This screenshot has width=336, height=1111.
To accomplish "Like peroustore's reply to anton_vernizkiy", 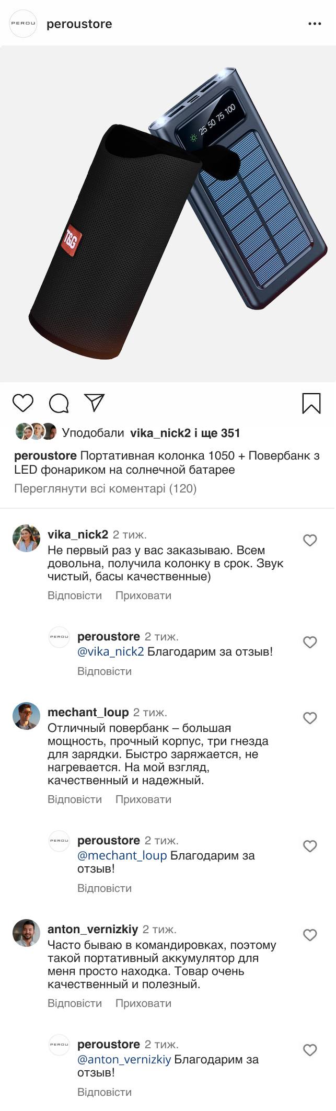I will 310,1050.
